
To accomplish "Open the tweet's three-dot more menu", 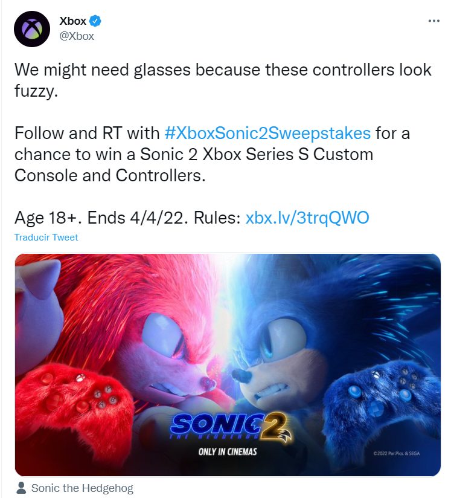I will click(x=433, y=21).
